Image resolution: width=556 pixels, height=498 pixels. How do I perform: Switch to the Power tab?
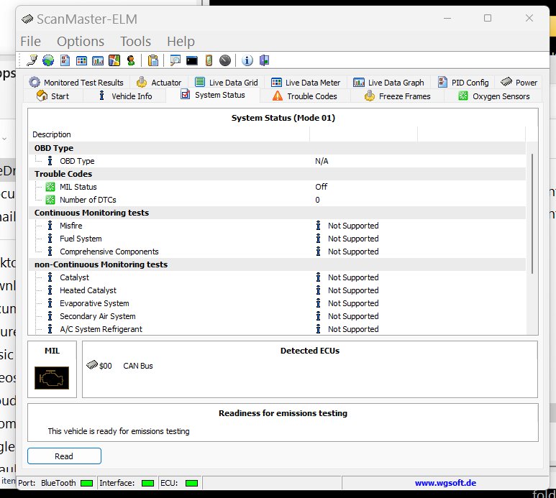point(519,83)
